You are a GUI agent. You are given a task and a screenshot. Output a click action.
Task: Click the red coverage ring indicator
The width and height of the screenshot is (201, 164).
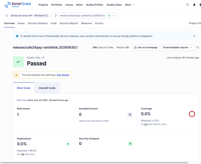(x=192, y=114)
